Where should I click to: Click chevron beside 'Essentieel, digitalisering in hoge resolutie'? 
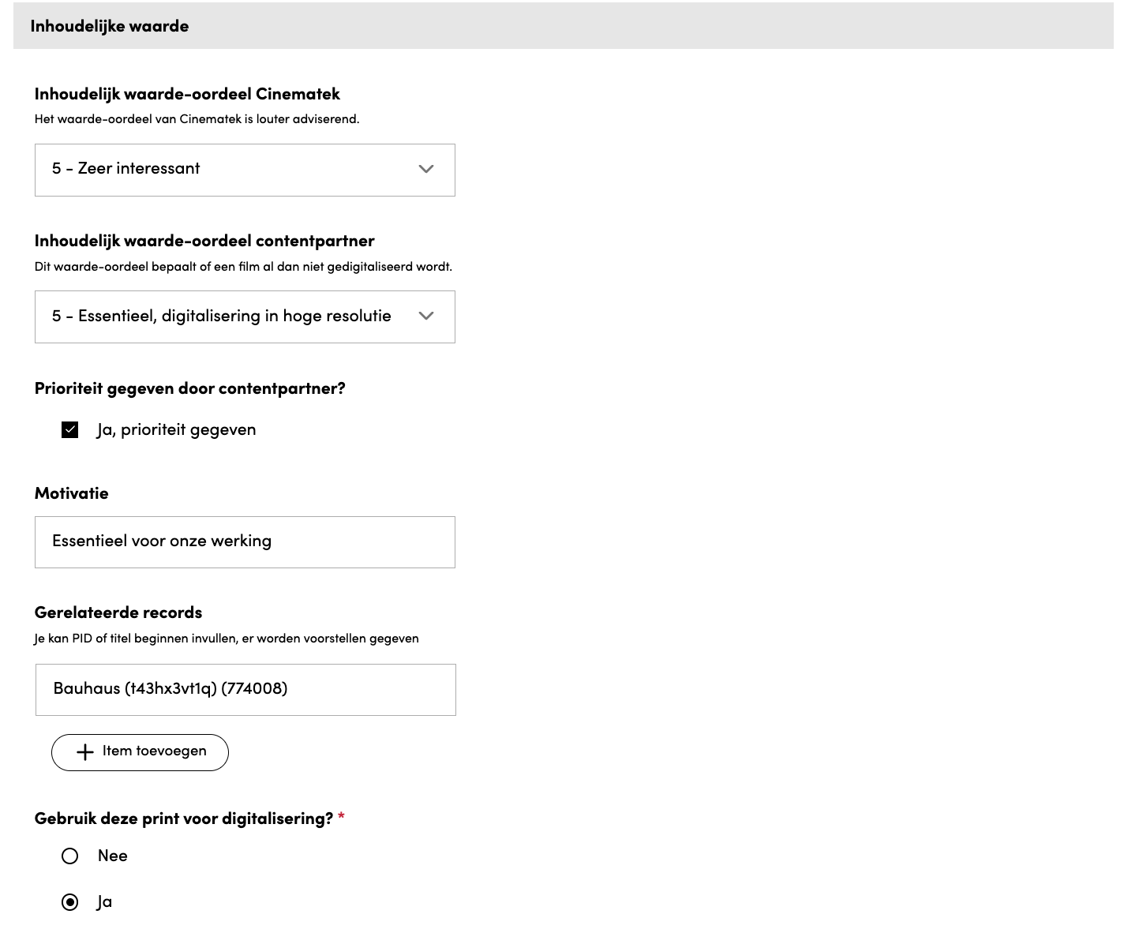(x=426, y=316)
